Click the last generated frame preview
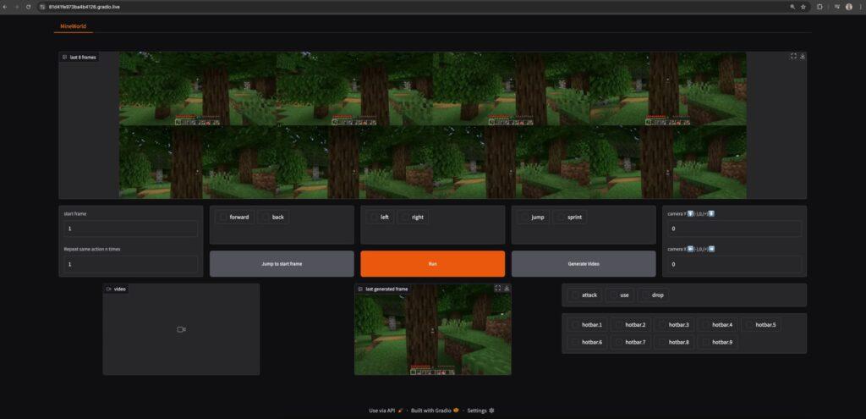This screenshot has width=866, height=419. coord(433,329)
